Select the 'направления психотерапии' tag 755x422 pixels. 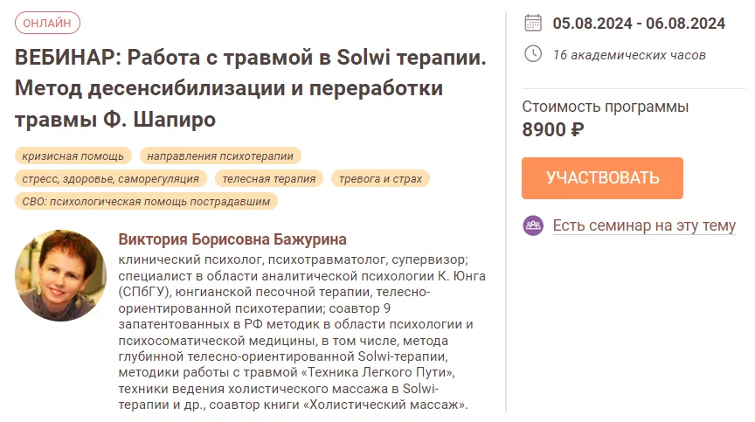(x=220, y=156)
